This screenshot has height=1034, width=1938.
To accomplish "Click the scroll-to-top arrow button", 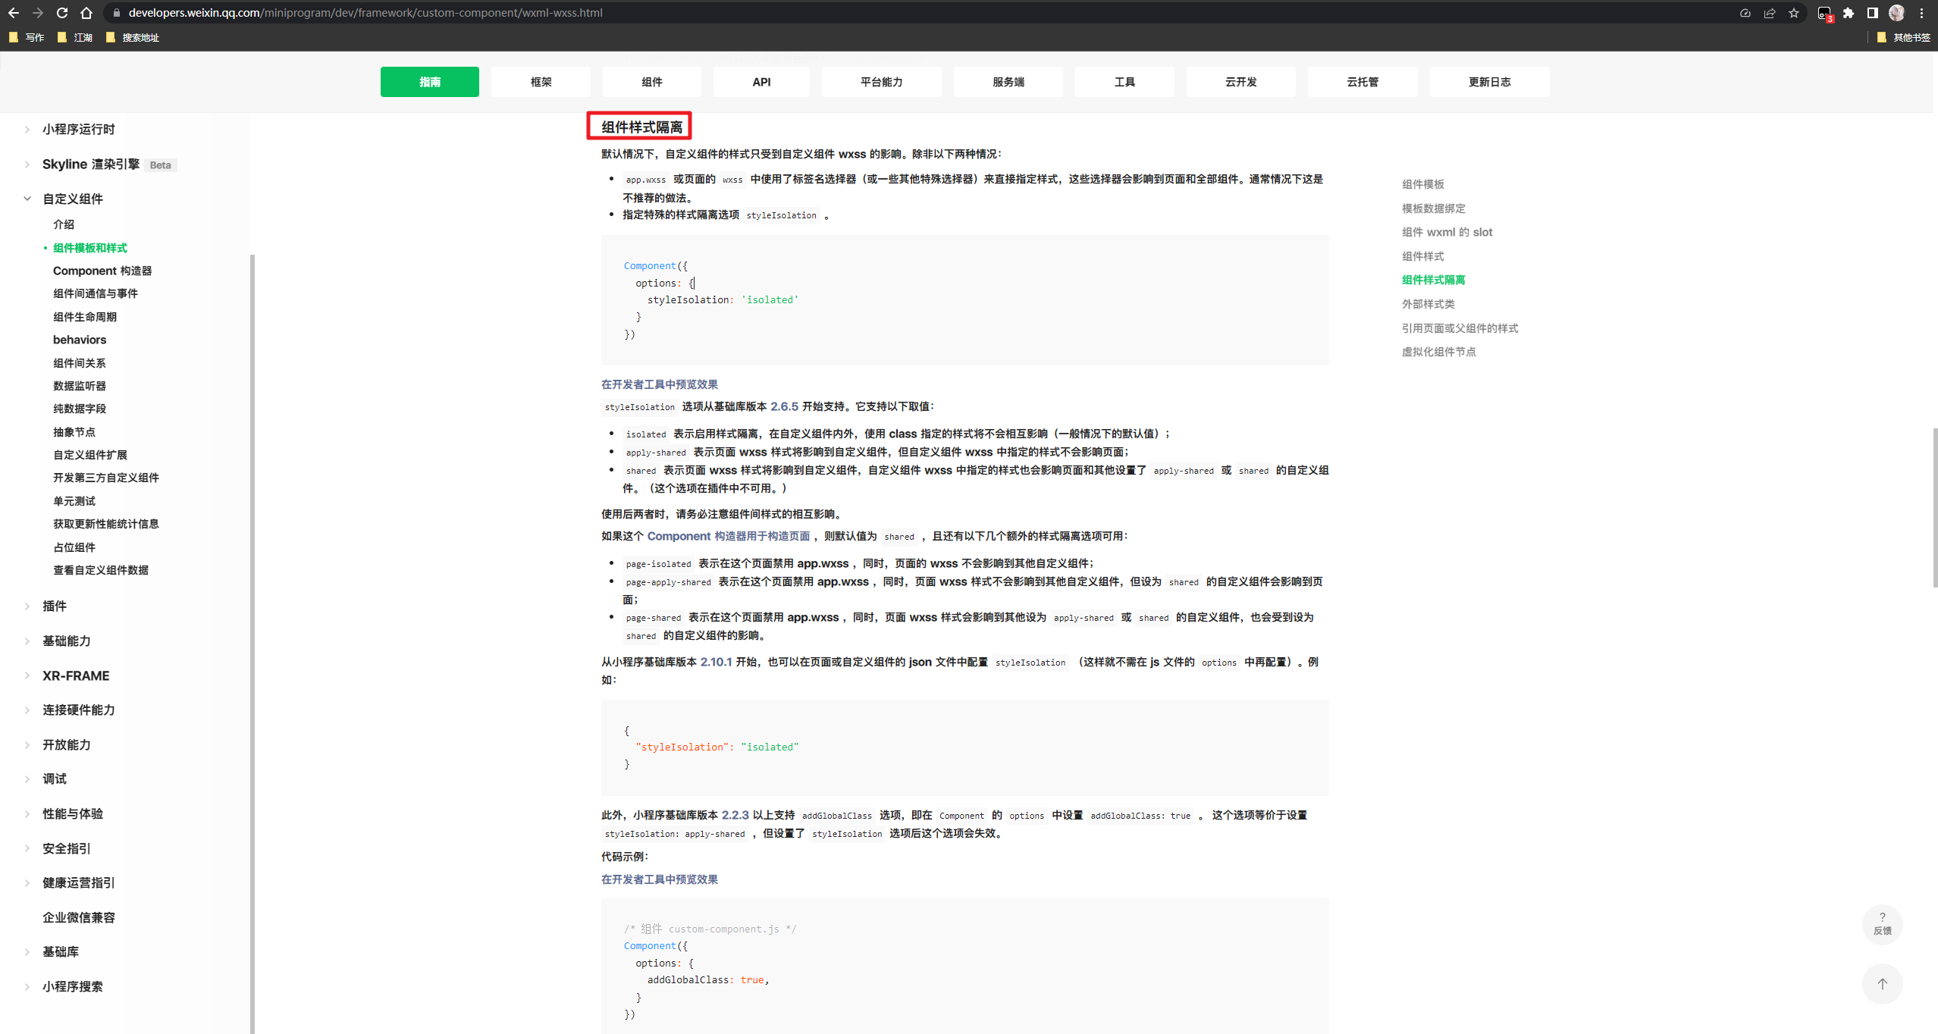I will (1882, 983).
